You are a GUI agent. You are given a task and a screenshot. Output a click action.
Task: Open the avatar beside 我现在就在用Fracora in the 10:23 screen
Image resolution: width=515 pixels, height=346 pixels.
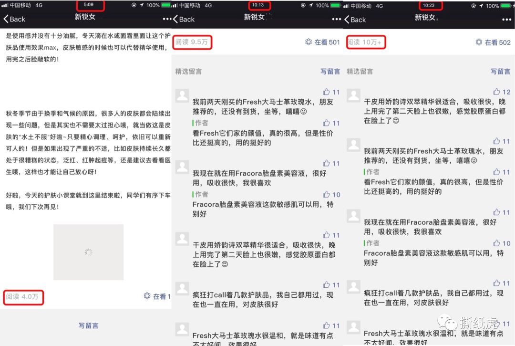[353, 216]
